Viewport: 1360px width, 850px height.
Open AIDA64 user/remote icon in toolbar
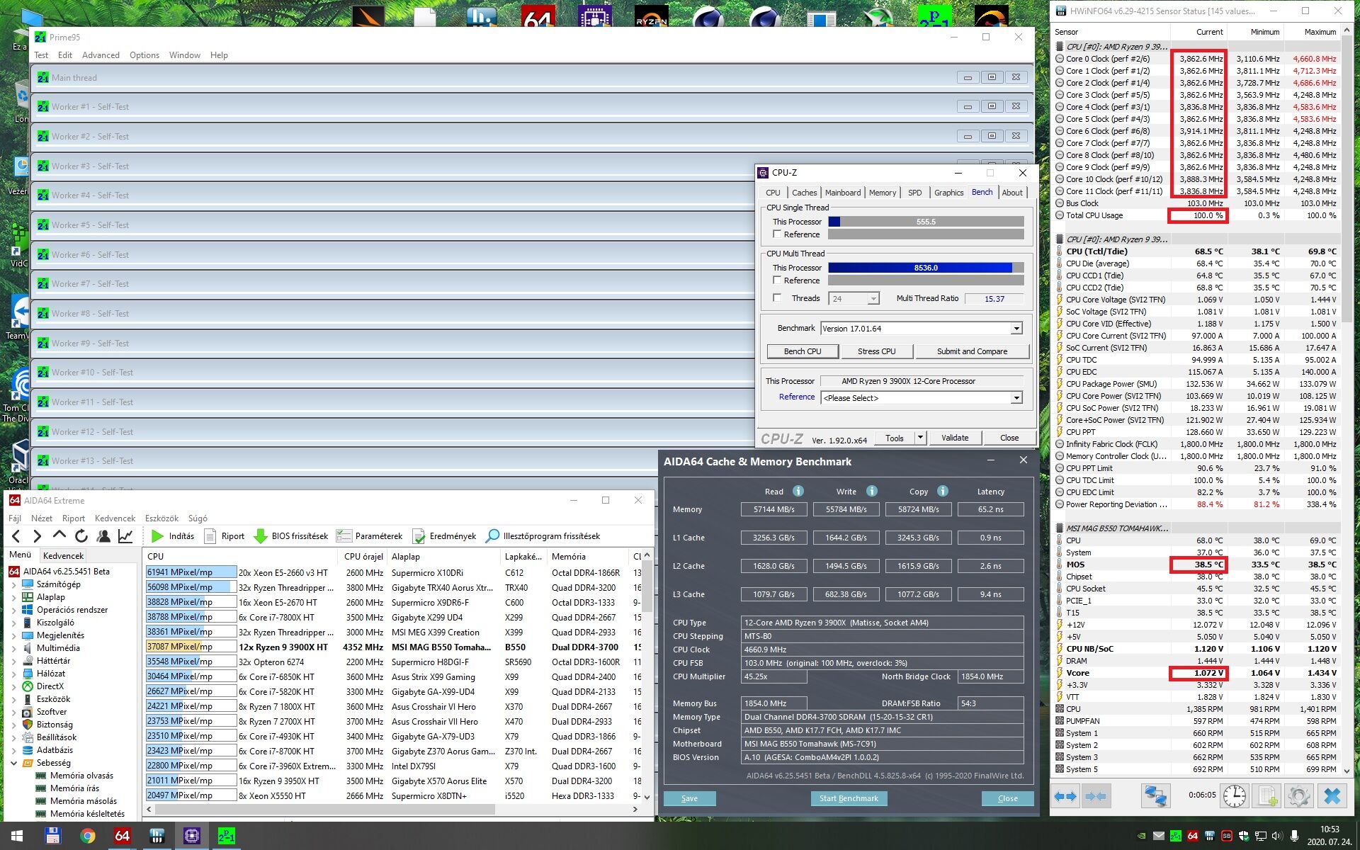103,536
